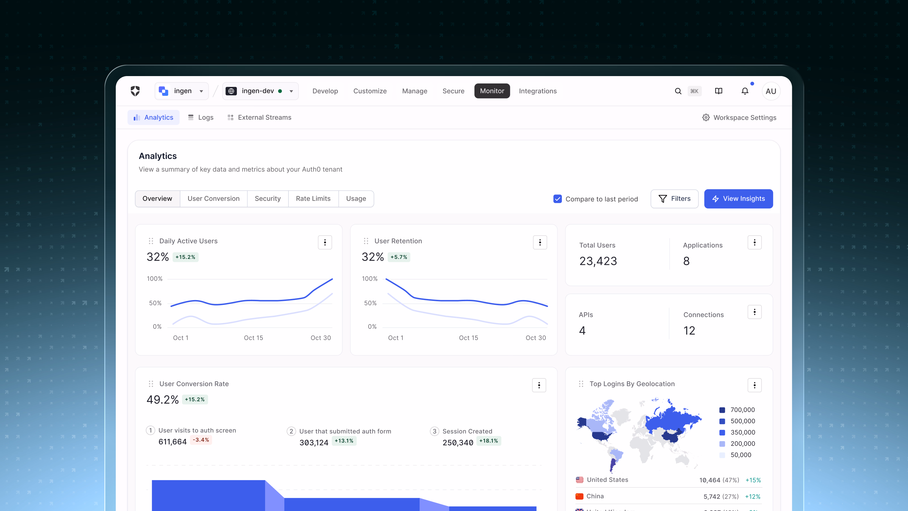The height and width of the screenshot is (511, 908).
Task: Click the China flag icon
Action: (x=579, y=496)
